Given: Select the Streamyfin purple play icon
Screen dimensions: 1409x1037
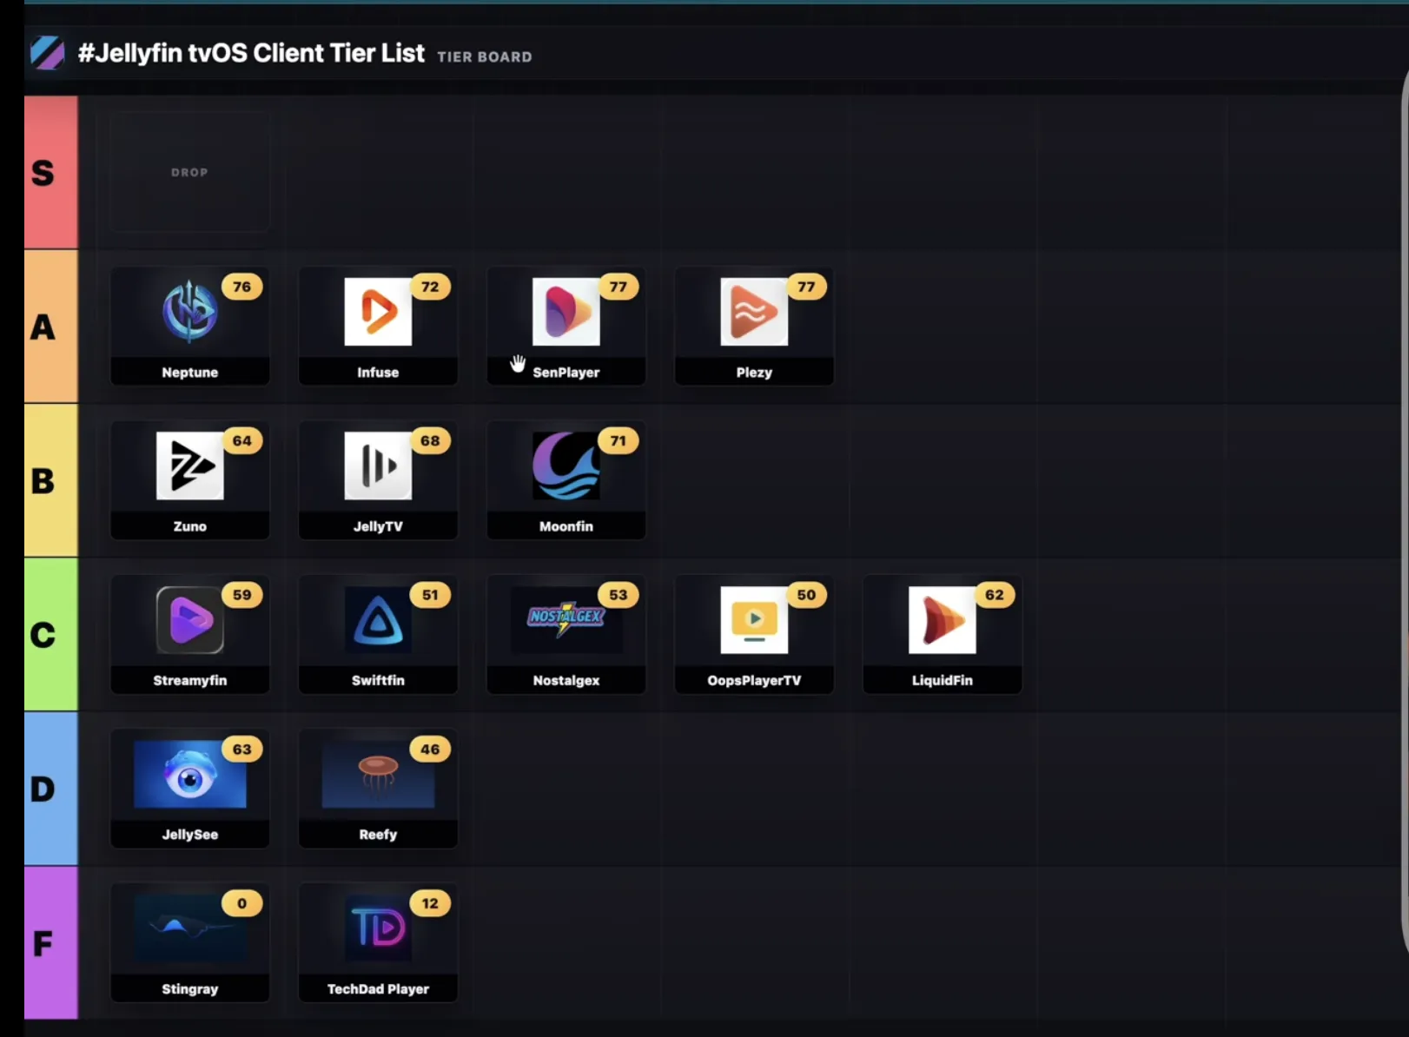Looking at the screenshot, I should [189, 620].
